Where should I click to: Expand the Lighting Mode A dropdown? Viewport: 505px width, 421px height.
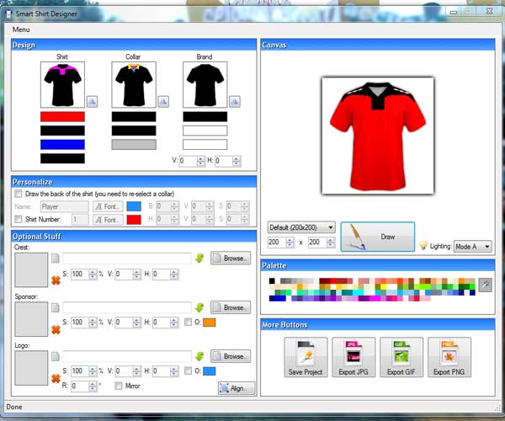click(471, 247)
